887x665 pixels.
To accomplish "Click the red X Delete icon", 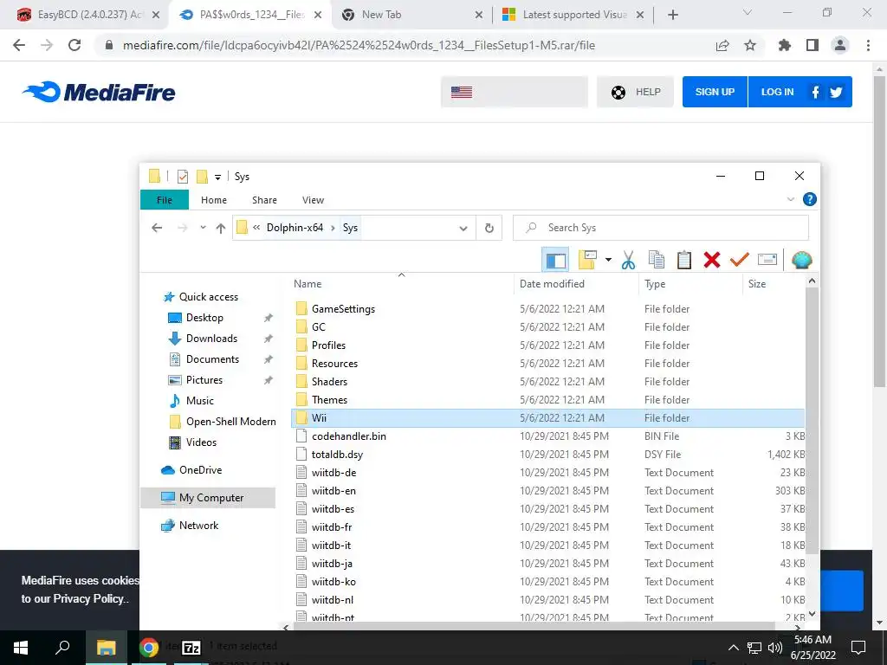I will pyautogui.click(x=712, y=260).
